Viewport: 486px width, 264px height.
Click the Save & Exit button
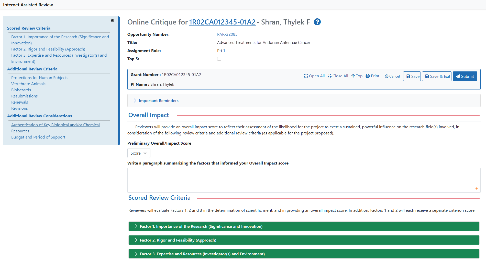click(437, 76)
